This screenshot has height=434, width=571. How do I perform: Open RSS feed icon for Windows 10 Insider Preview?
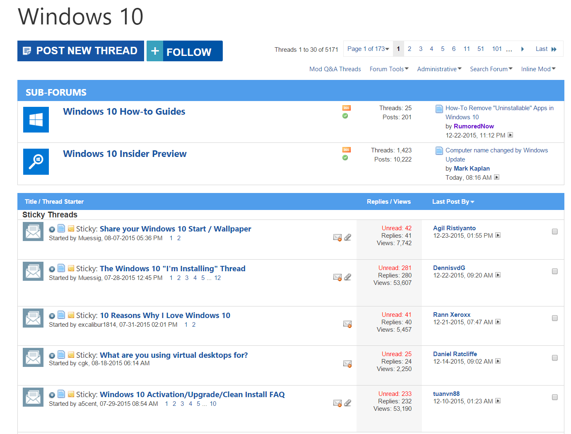(x=347, y=149)
